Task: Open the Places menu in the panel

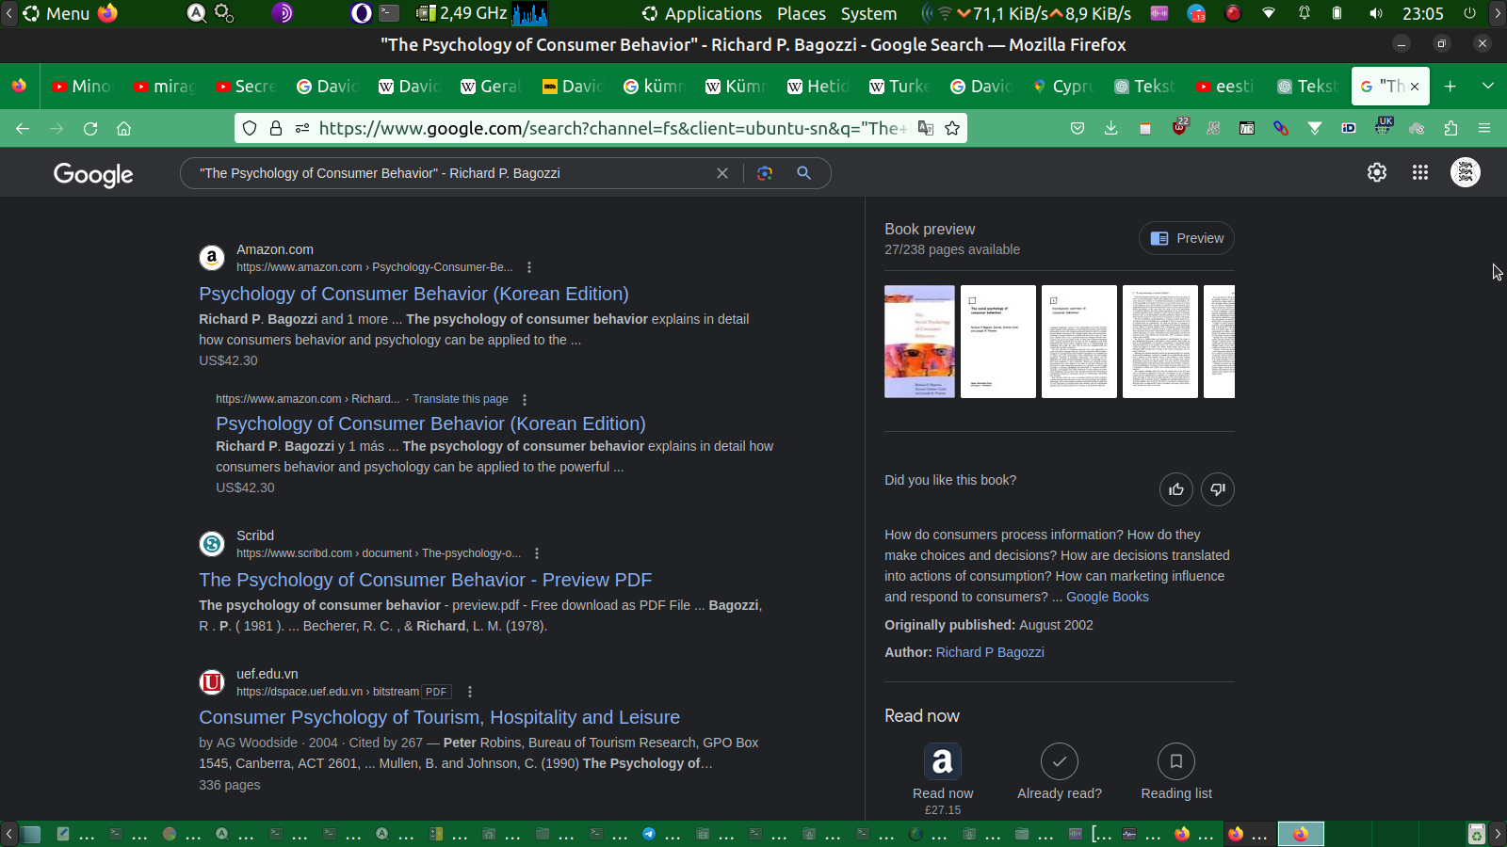Action: pyautogui.click(x=802, y=13)
